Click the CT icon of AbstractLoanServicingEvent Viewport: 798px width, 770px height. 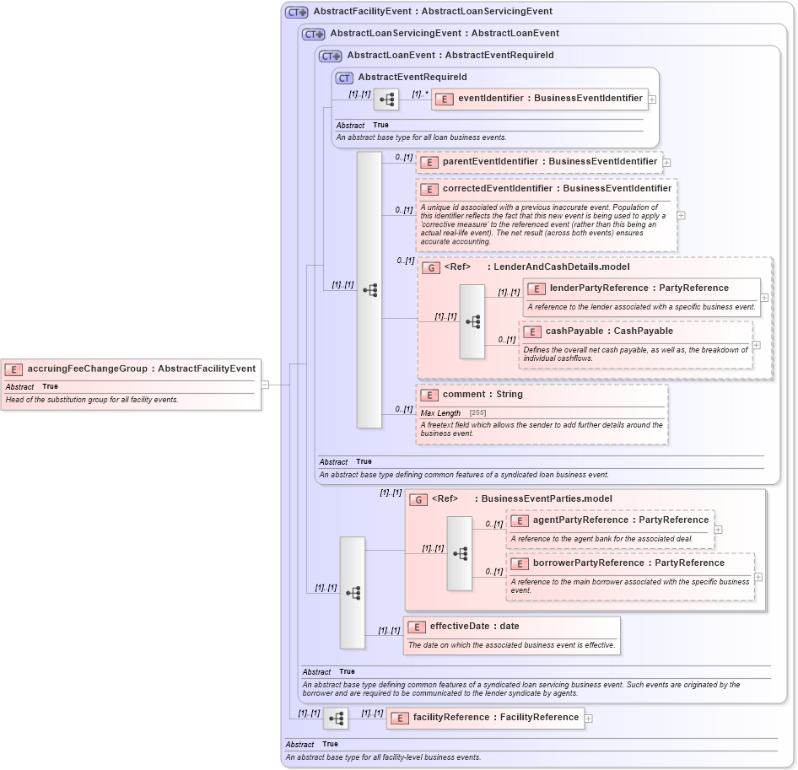(x=313, y=34)
